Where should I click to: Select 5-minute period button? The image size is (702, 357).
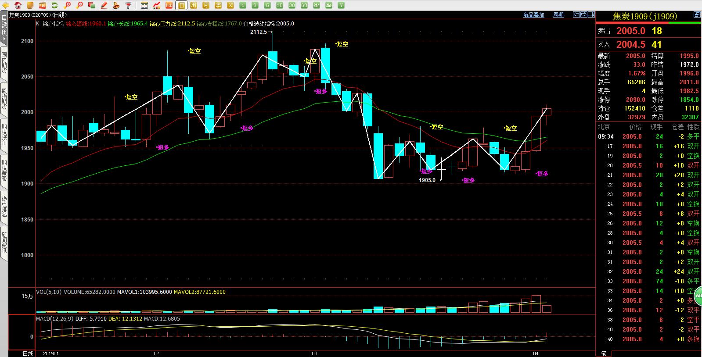[267, 5]
